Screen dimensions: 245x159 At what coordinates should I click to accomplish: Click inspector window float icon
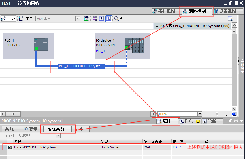click(x=231, y=121)
